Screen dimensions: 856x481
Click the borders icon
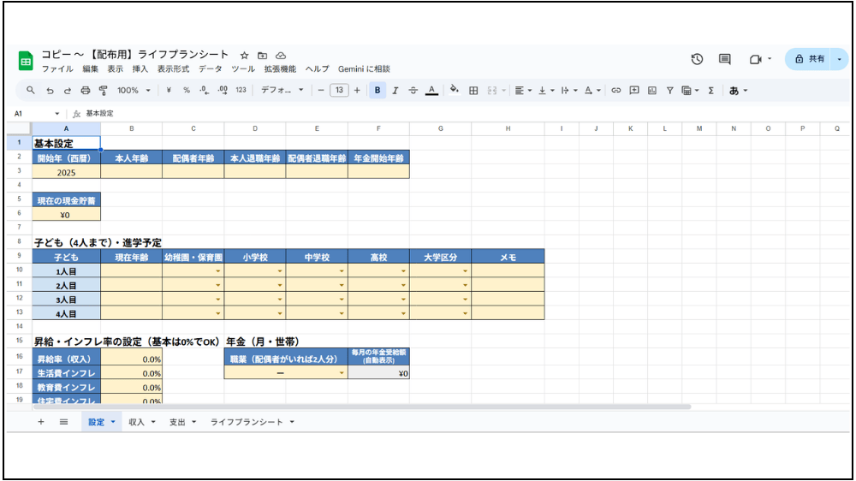473,90
